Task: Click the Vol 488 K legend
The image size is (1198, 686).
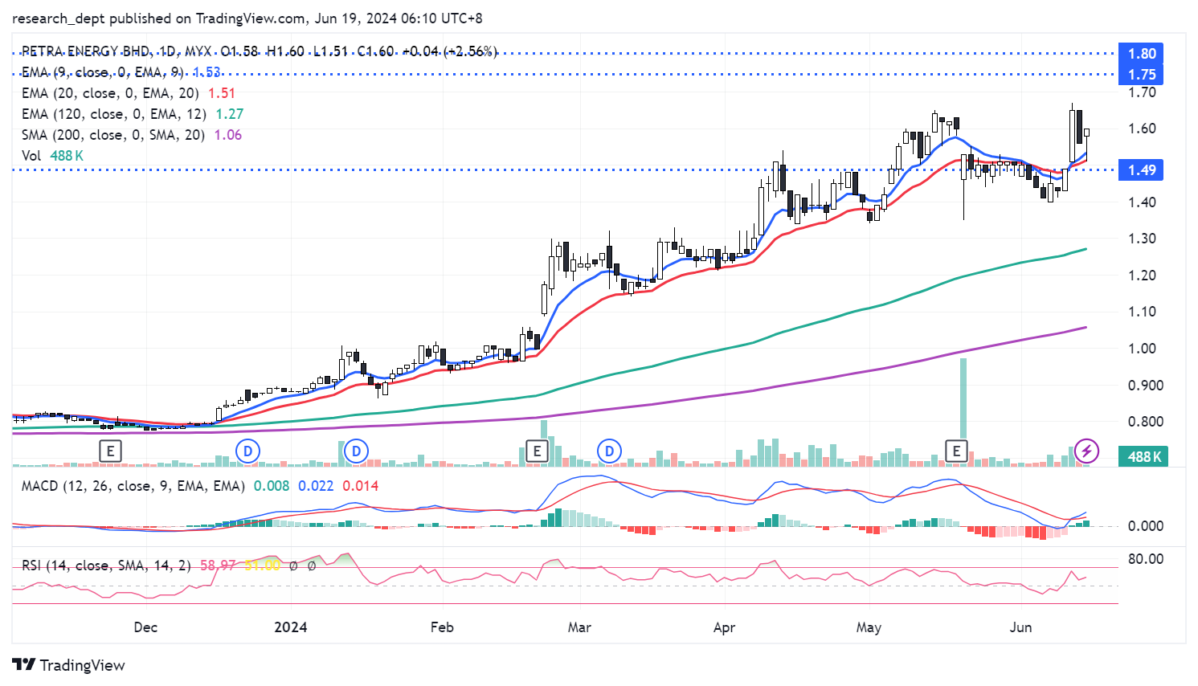Action: [x=52, y=156]
